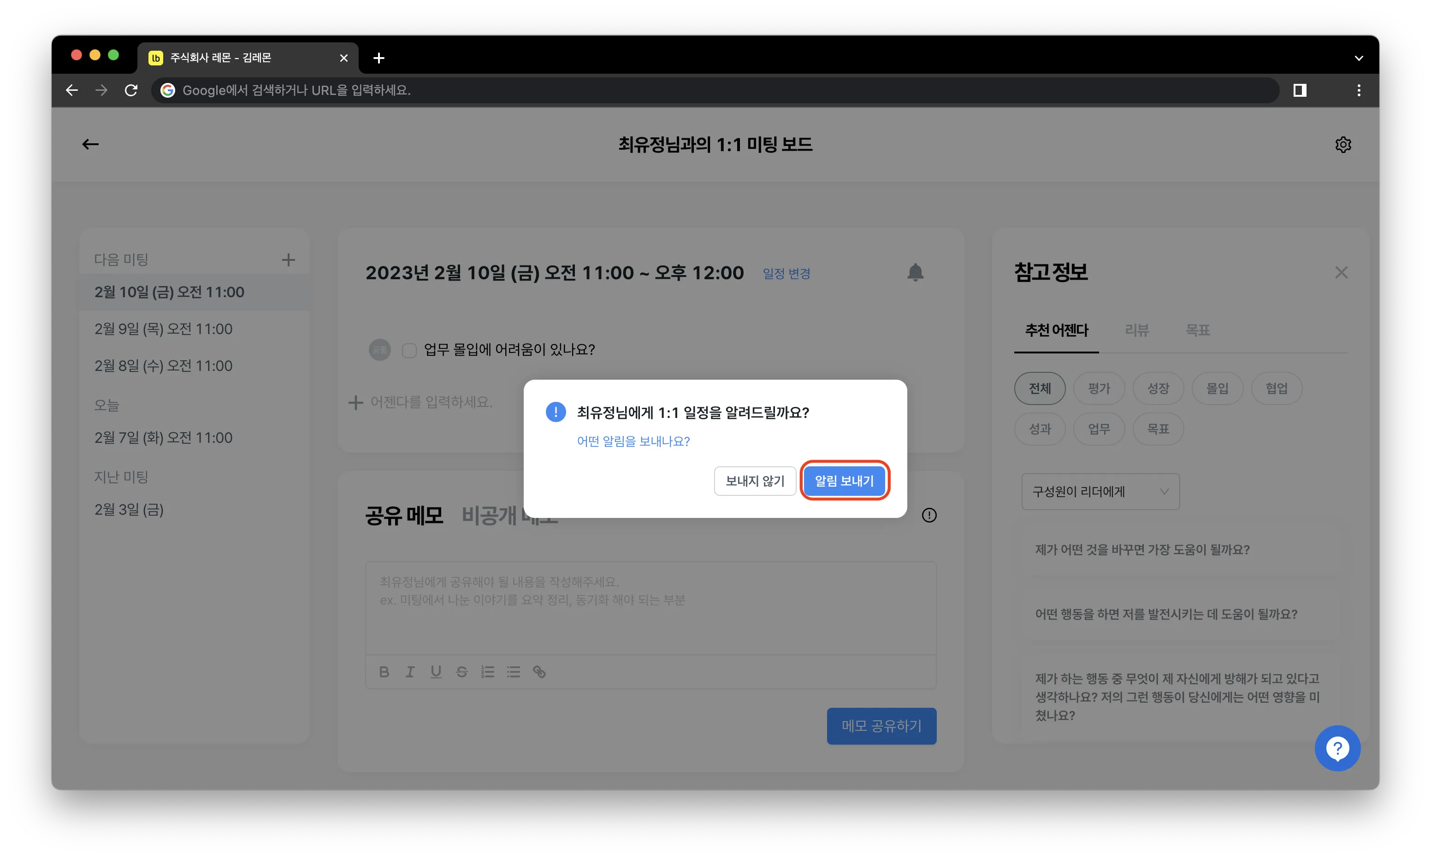Check the 업무 몰입에 어려움이 있나요? agenda checkbox
The width and height of the screenshot is (1431, 858).
click(x=409, y=350)
